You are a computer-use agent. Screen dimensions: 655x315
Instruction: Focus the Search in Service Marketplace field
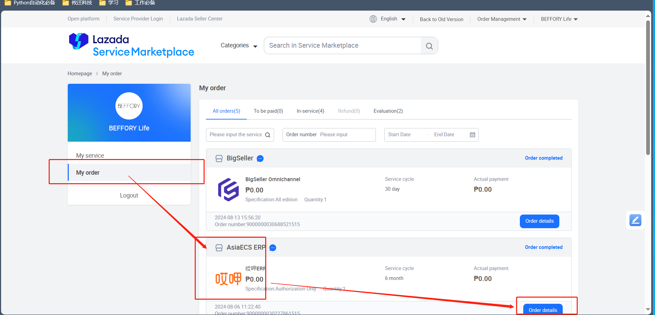(x=342, y=46)
